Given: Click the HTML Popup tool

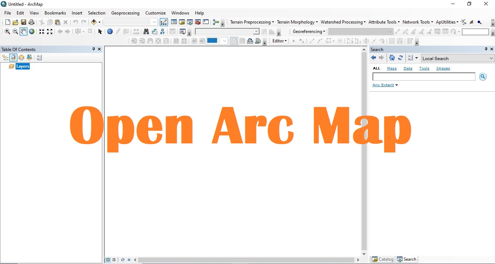Looking at the screenshot, I should [126, 32].
